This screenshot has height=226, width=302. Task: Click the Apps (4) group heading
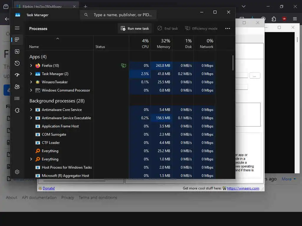click(x=38, y=57)
